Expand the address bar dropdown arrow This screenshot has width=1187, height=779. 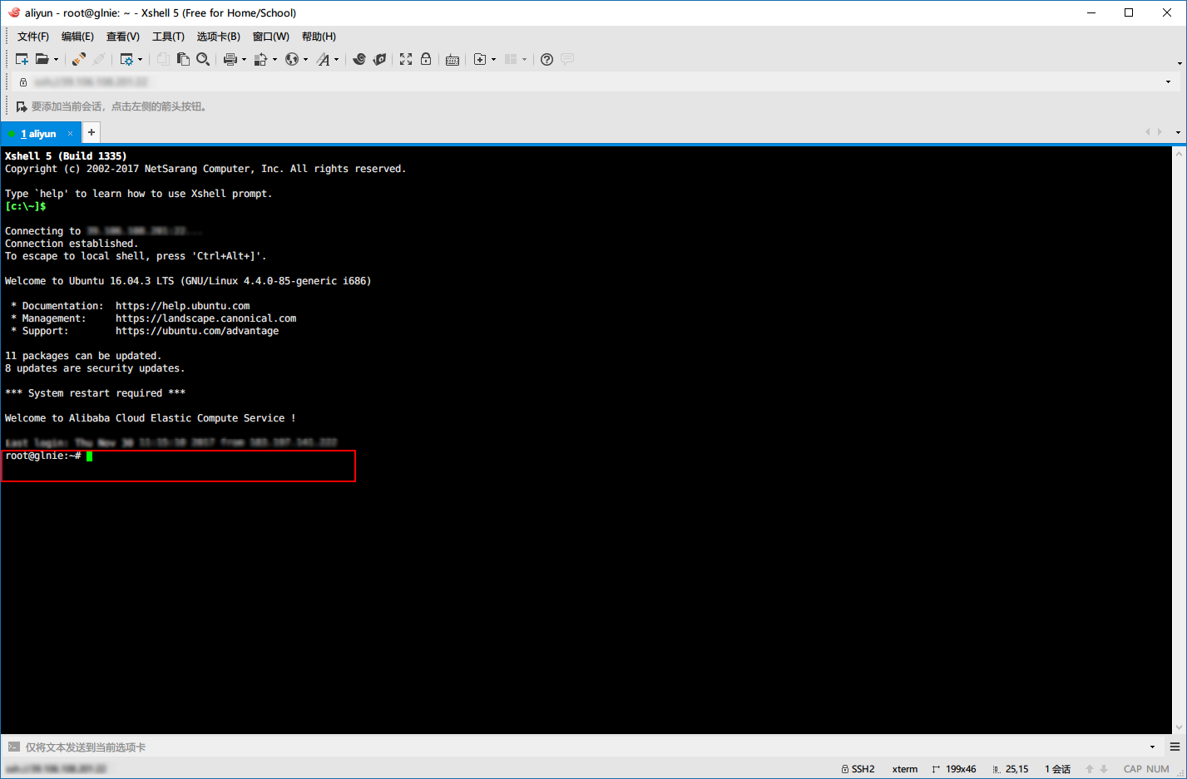pyautogui.click(x=1168, y=81)
